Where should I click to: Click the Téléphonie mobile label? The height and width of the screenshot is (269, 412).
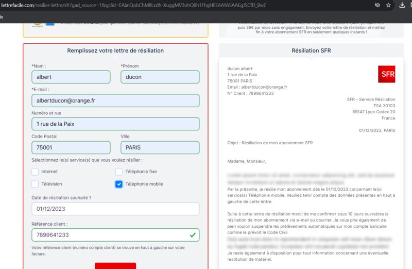coord(144,184)
